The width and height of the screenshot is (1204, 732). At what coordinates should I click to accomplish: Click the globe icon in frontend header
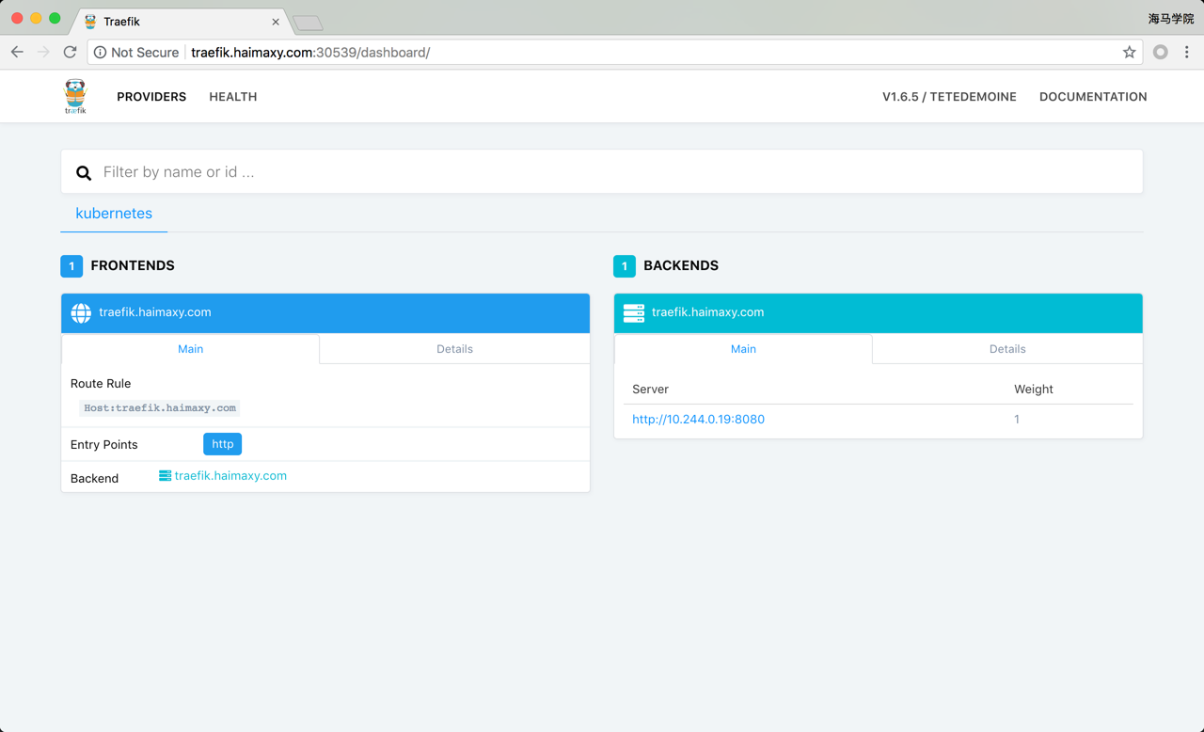pos(81,313)
